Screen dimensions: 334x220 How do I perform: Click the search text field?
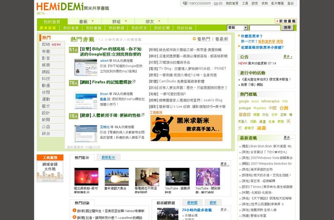pyautogui.click(x=265, y=28)
